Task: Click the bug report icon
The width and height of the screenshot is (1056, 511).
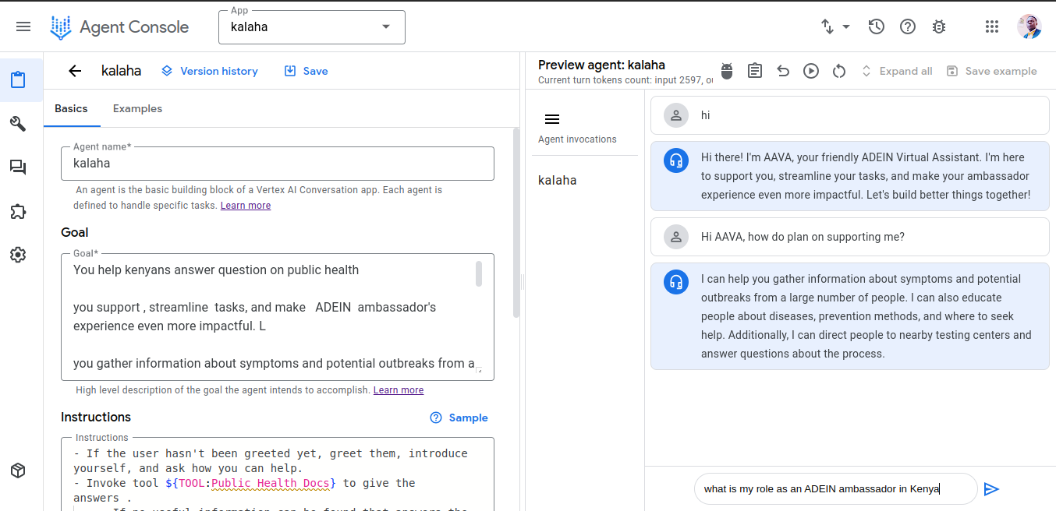Action: [939, 26]
